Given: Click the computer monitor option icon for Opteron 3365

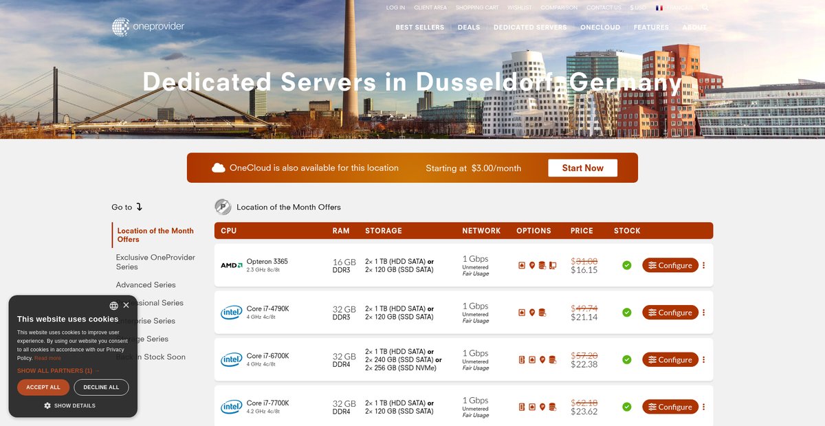Looking at the screenshot, I should (x=553, y=265).
